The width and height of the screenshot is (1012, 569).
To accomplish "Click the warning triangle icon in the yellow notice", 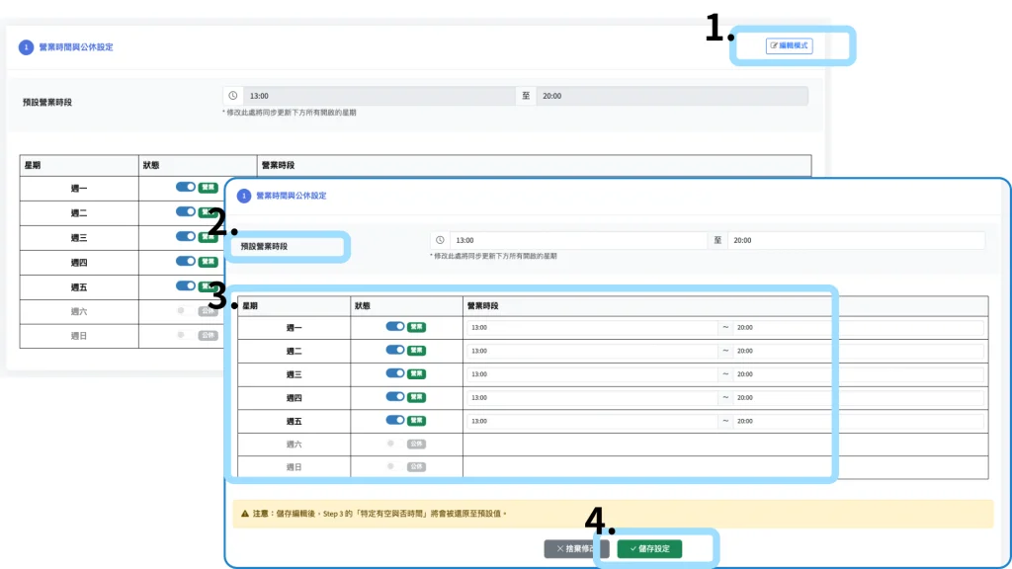I will click(x=244, y=514).
